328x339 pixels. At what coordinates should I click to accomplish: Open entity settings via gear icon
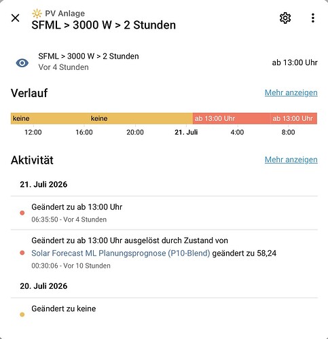pos(285,18)
